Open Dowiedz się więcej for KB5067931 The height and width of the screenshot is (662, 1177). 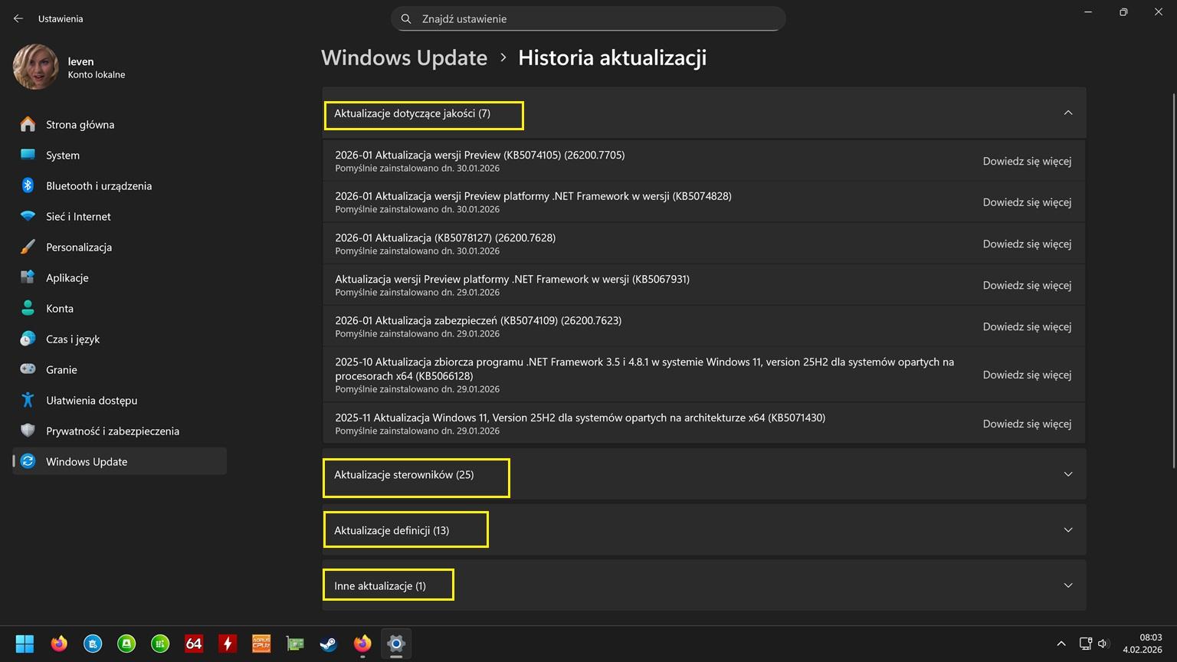point(1027,285)
